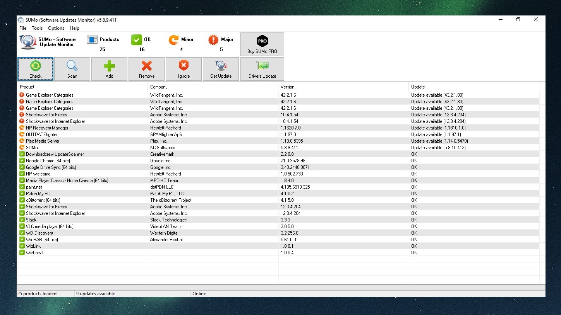This screenshot has height=315, width=561.
Task: Click the minor update icon beside HP Recovery Manager
Action: 22,128
